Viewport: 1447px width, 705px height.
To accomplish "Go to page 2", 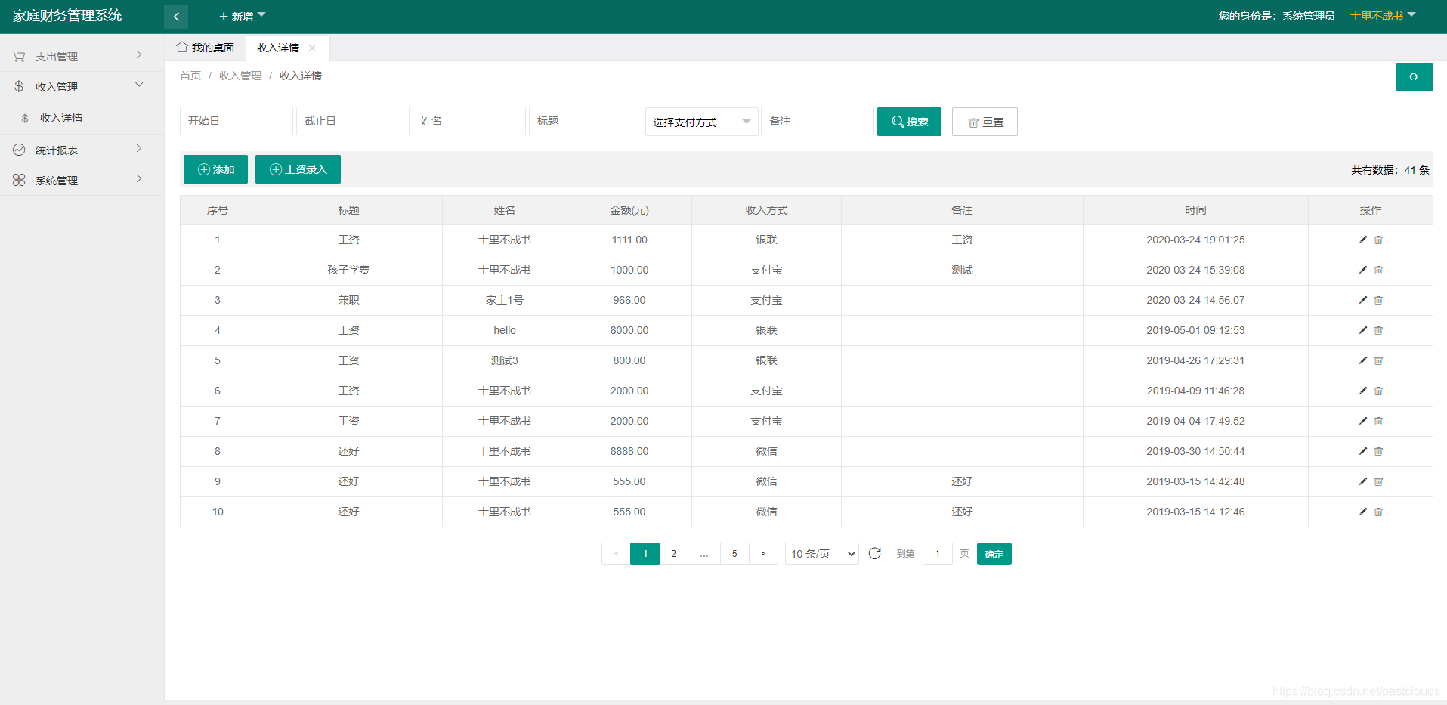I will (674, 554).
